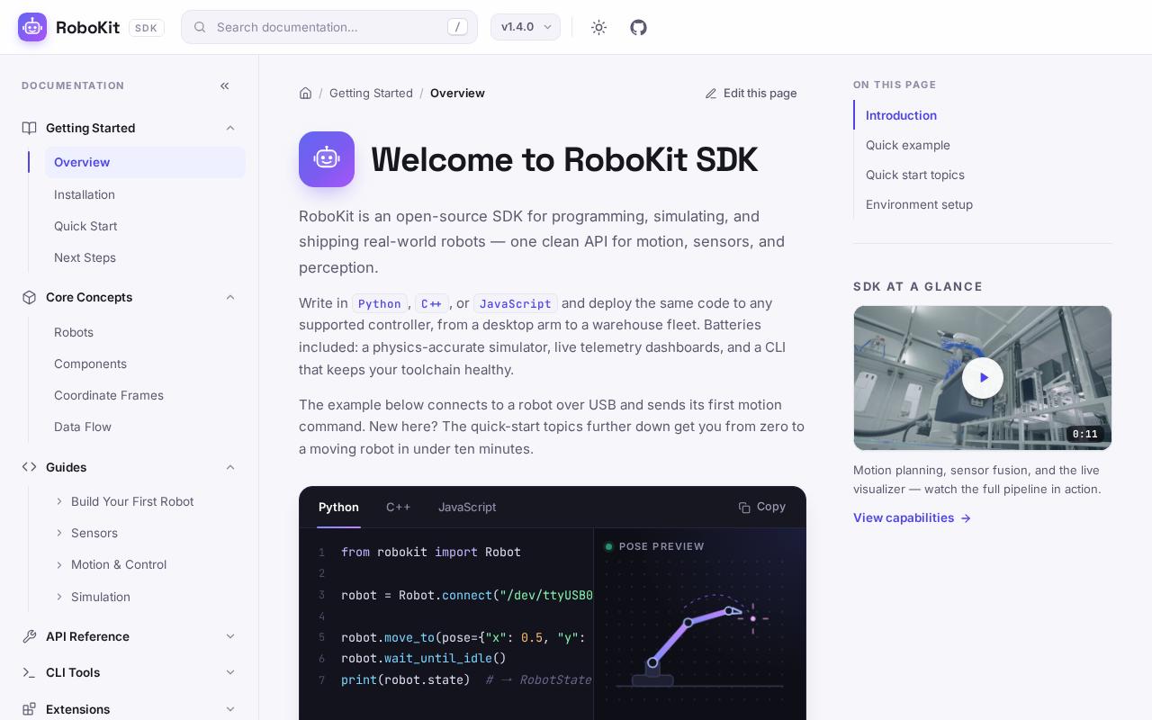The image size is (1152, 720).
Task: Expand the Build Your First Robot guide
Action: tap(59, 501)
